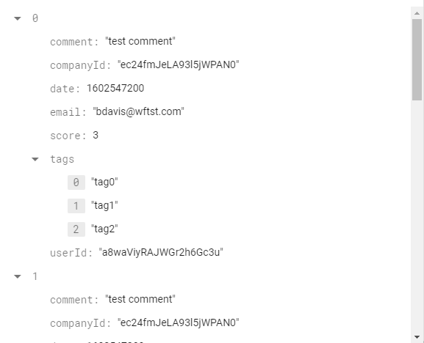Click the userId value a8waViyRAJWGr2h6Gc3u
The width and height of the screenshot is (424, 343).
pyautogui.click(x=161, y=252)
